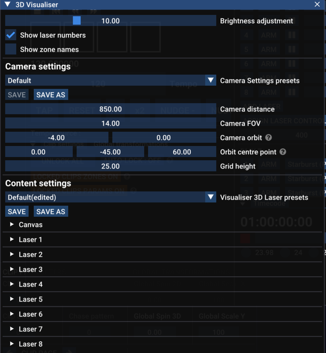Expand the Laser 1 section
326x353 pixels.
coord(12,239)
